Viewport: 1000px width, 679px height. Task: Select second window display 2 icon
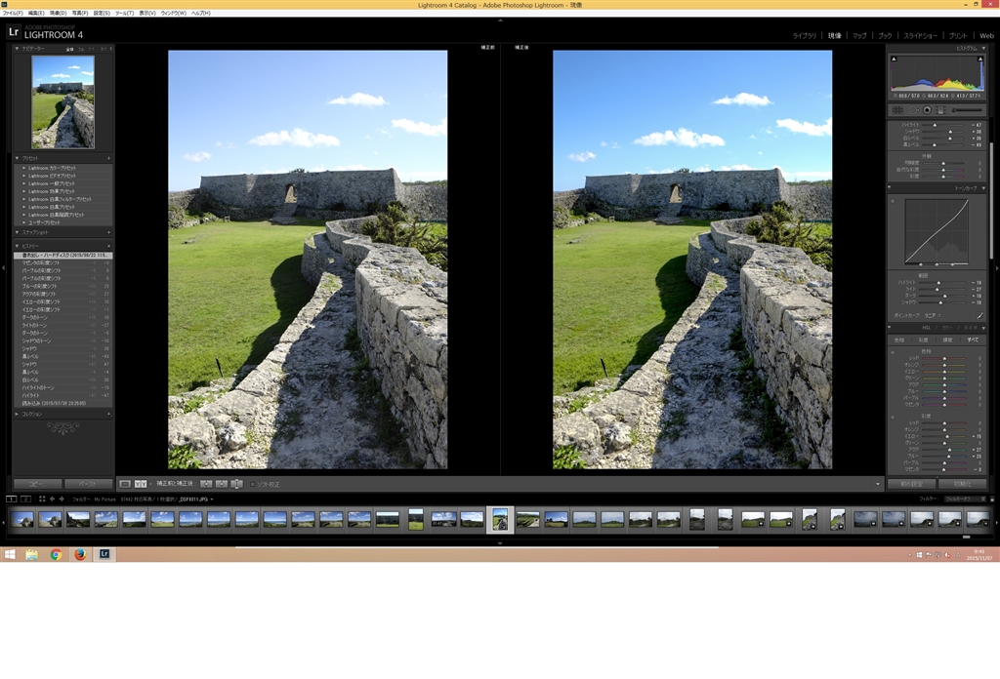pos(25,499)
